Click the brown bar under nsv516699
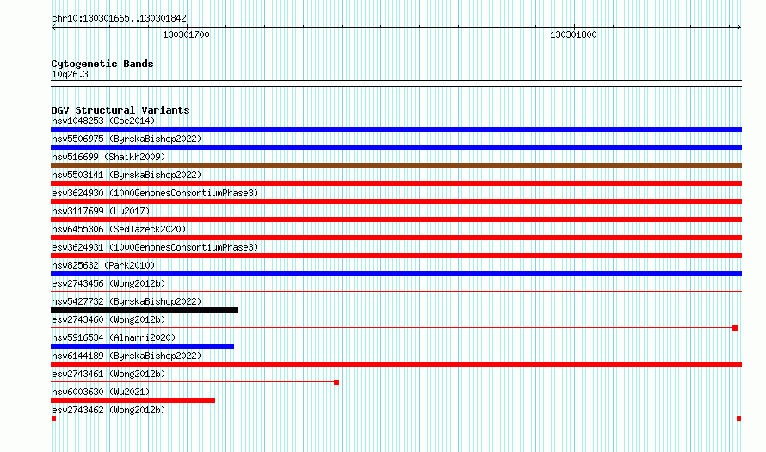Viewport: 766px width, 452px height. (396, 165)
